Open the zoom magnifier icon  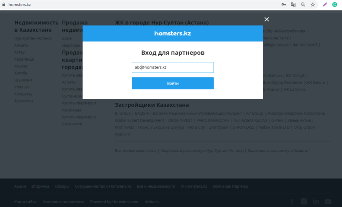(303, 4)
